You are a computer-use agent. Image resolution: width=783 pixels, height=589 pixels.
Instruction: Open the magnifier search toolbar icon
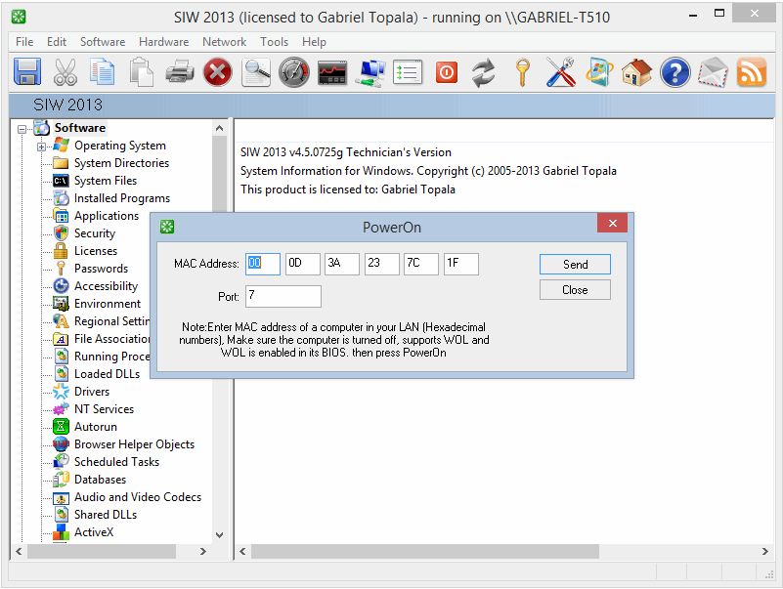(256, 72)
